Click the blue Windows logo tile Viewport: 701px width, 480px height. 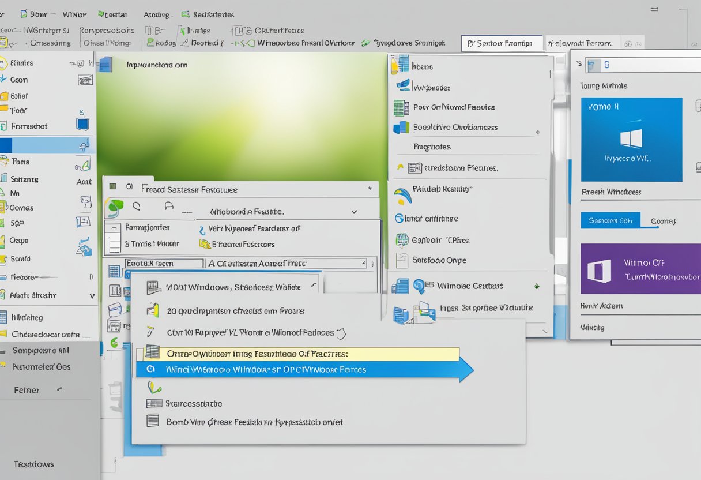point(631,139)
